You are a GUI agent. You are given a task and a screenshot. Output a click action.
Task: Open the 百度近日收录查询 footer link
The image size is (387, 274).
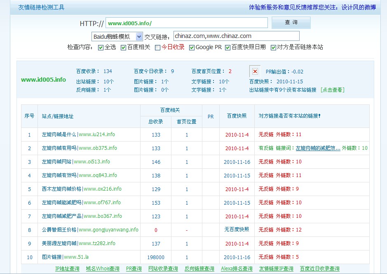(319, 269)
